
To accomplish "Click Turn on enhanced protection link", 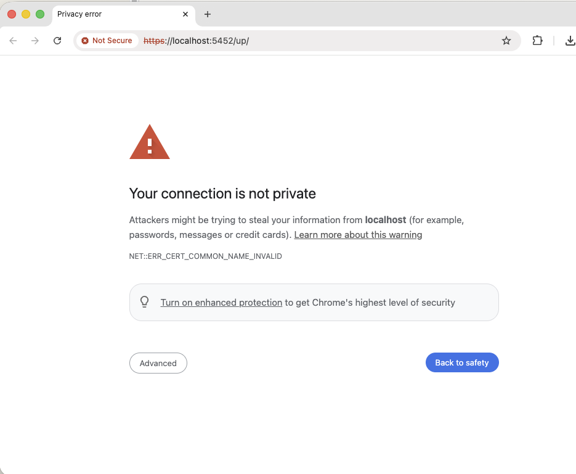I will pos(221,303).
